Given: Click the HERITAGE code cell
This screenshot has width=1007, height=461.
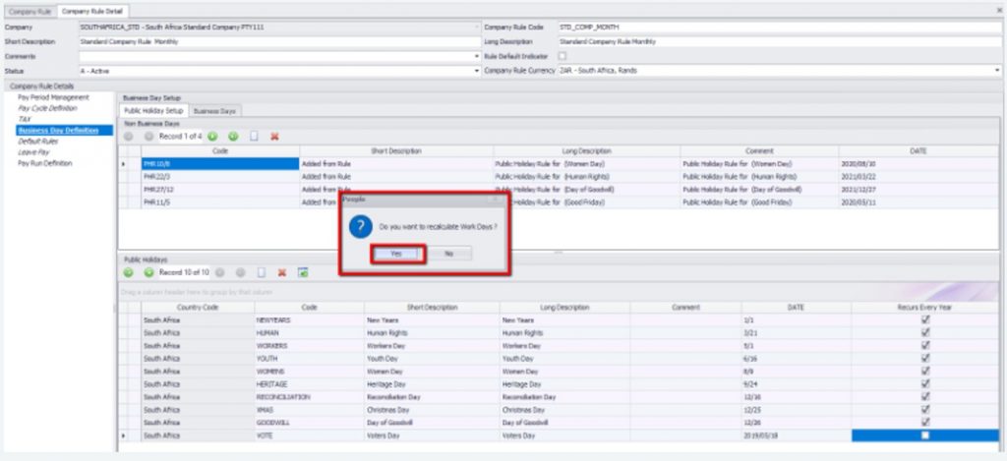Looking at the screenshot, I should (310, 384).
